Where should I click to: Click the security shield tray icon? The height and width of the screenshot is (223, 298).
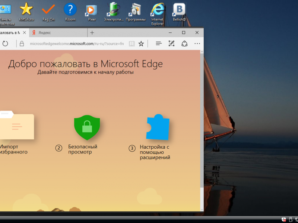tap(284, 220)
